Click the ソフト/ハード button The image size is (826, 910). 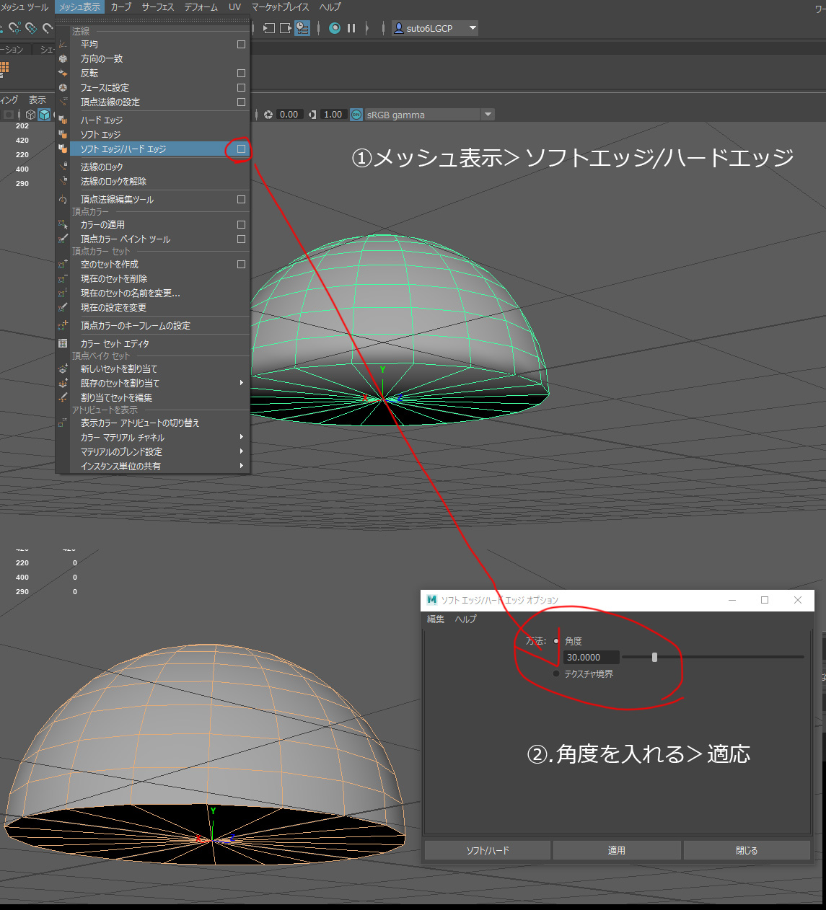coord(486,849)
